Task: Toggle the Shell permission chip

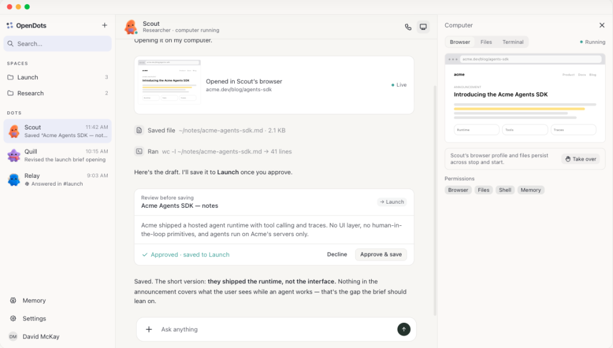Action: tap(505, 190)
